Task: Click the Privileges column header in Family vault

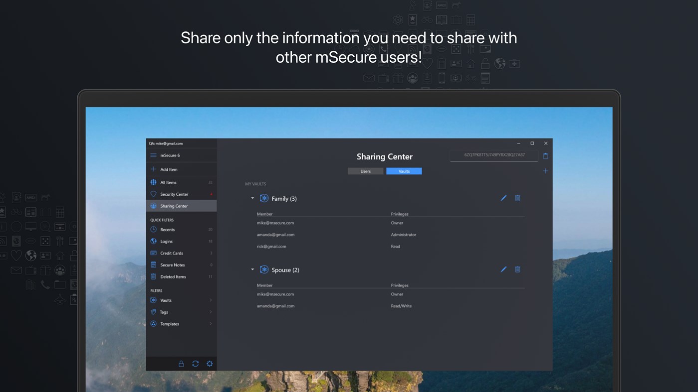Action: [x=400, y=214]
